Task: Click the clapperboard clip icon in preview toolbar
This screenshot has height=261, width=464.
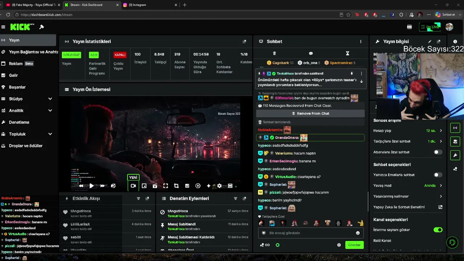Action: [155, 186]
